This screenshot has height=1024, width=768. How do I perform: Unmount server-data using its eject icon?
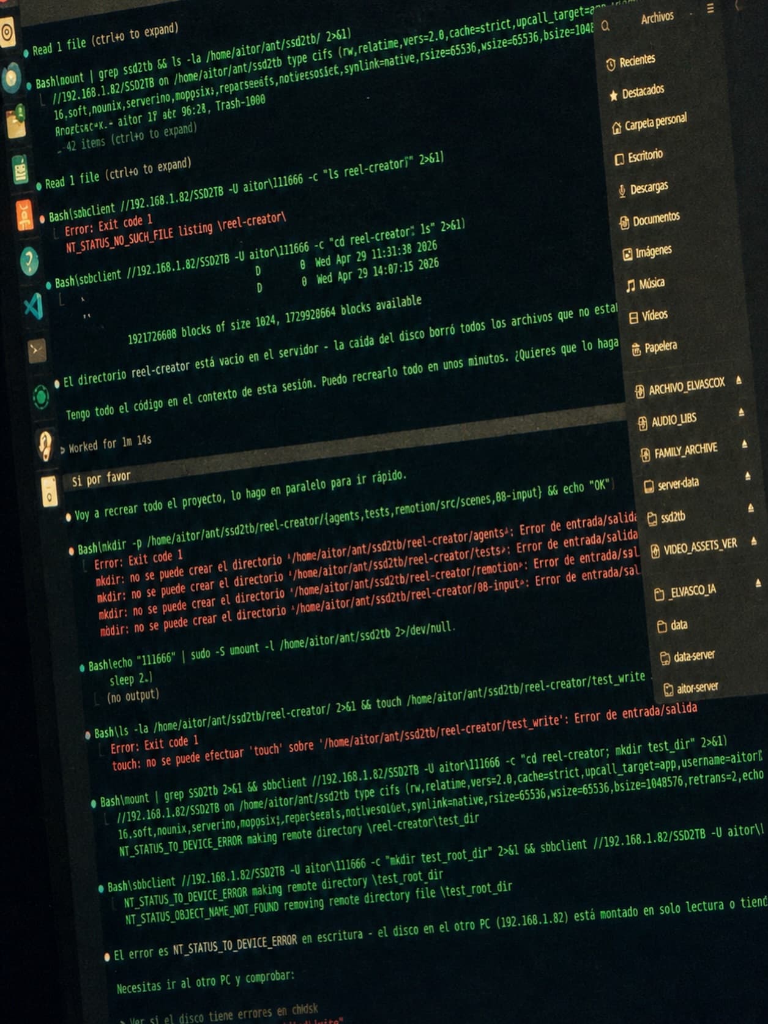coord(748,476)
